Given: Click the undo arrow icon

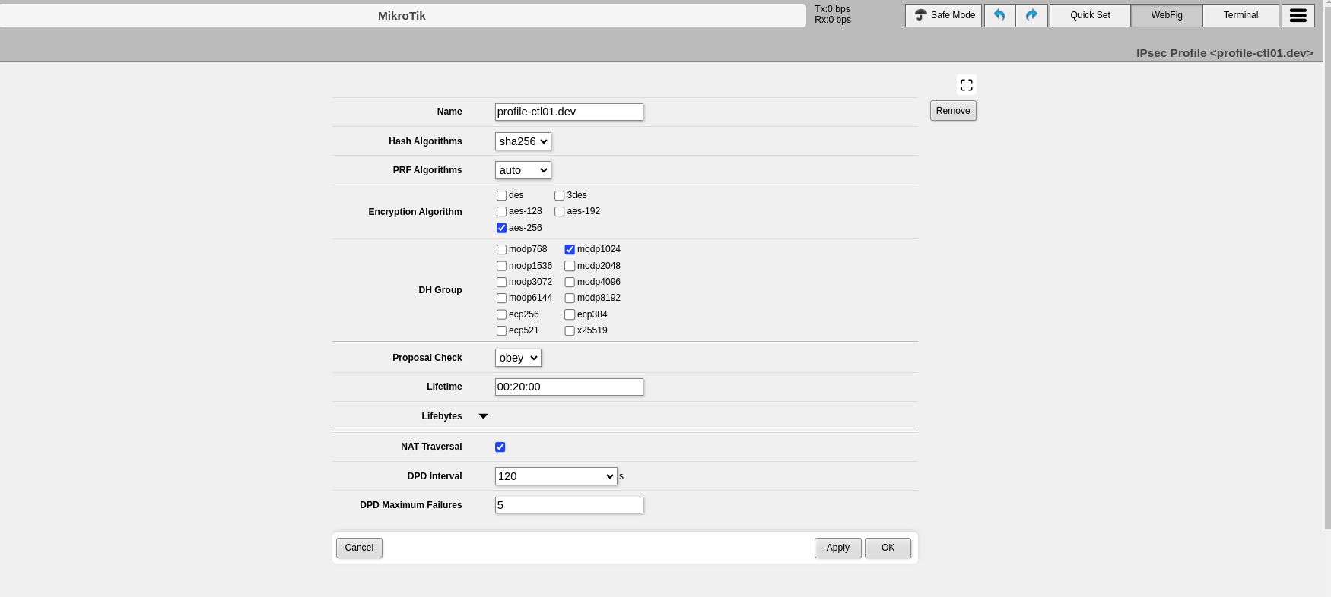Looking at the screenshot, I should (999, 15).
